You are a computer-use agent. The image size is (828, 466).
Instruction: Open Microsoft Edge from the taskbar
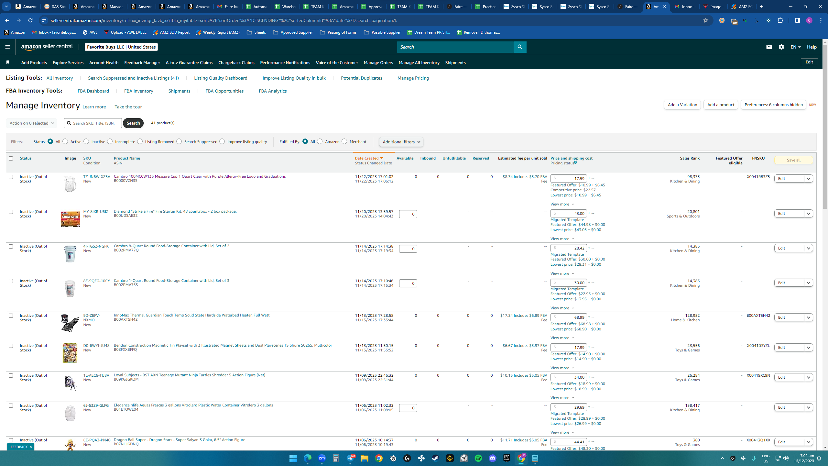click(307, 458)
